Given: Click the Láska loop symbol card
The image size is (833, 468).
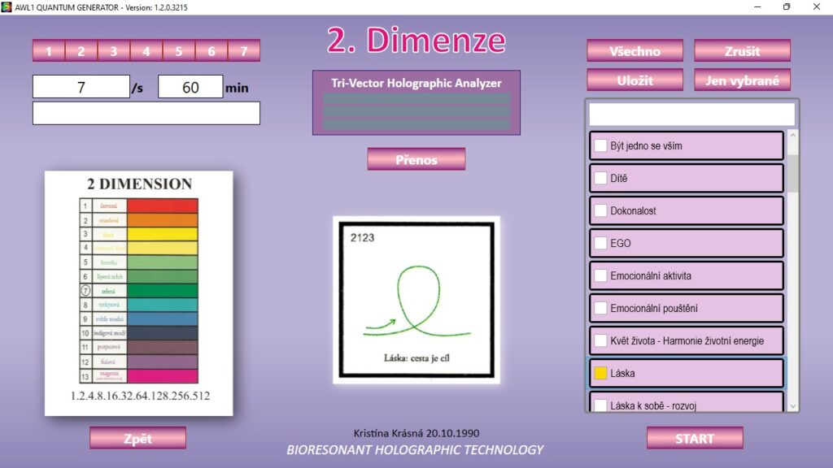Looking at the screenshot, I should tap(416, 300).
